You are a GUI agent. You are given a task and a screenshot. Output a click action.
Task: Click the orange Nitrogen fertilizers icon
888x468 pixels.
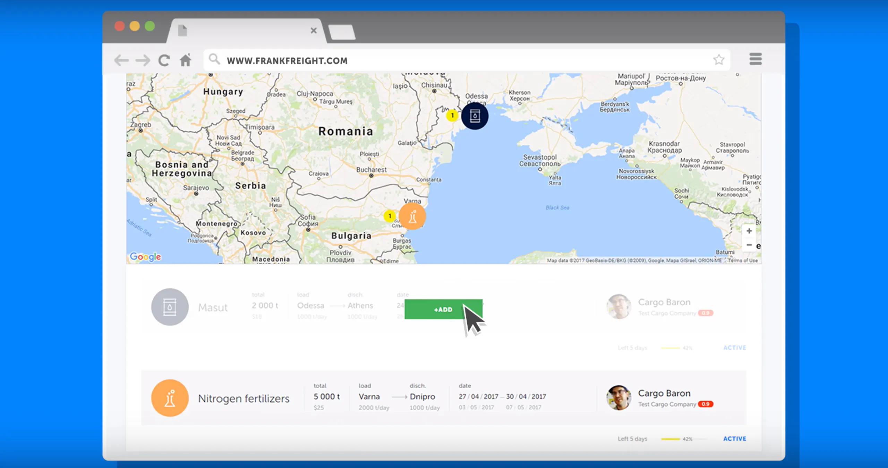point(170,398)
